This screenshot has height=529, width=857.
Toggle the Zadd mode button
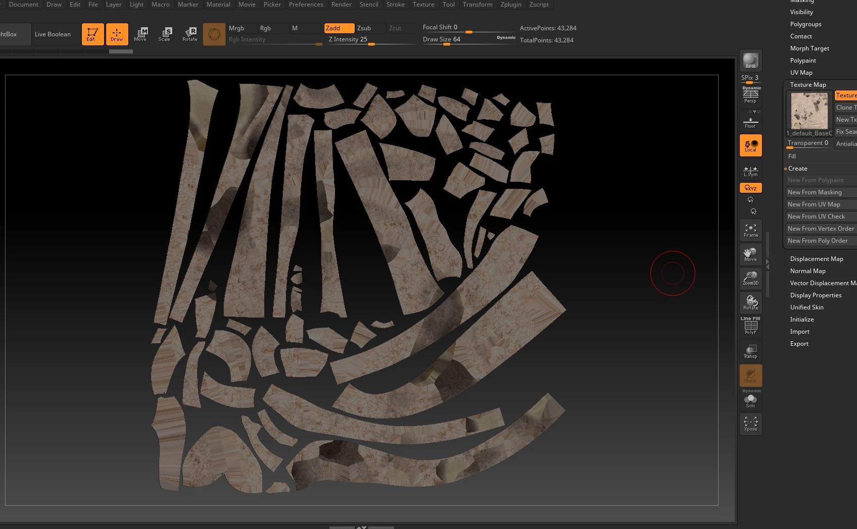tap(339, 28)
